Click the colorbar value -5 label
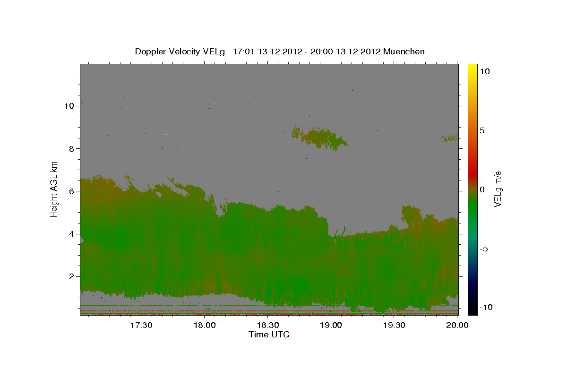This screenshot has width=567, height=378. click(x=484, y=249)
